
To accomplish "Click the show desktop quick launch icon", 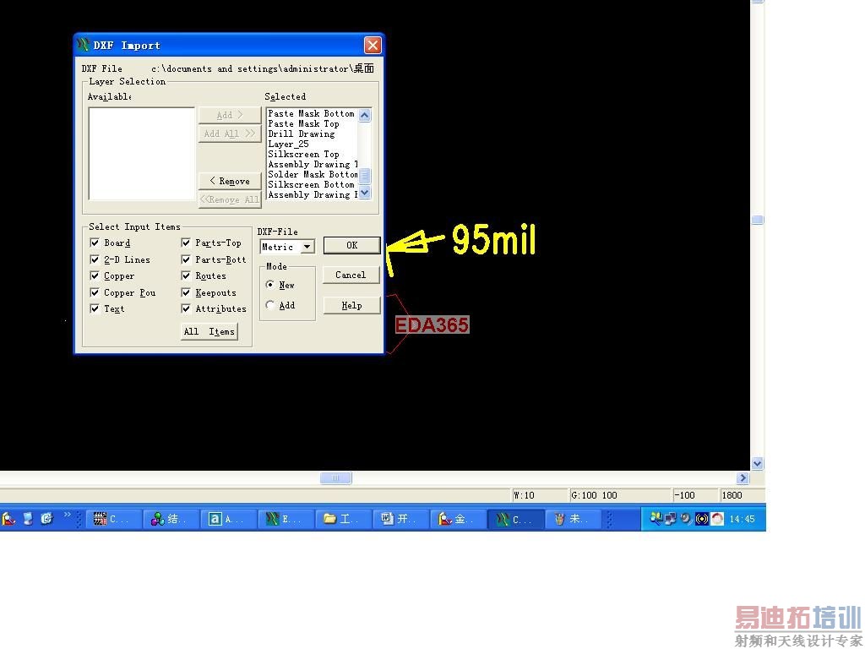I will tap(28, 519).
